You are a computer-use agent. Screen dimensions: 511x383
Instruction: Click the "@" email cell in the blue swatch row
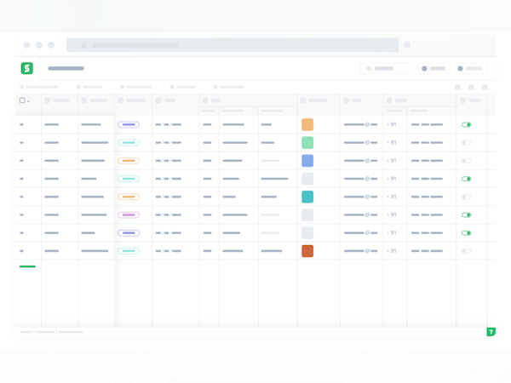(x=361, y=161)
